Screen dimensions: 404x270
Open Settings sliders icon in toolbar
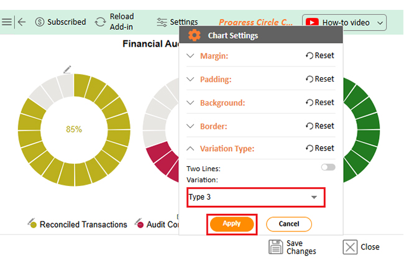(x=162, y=22)
